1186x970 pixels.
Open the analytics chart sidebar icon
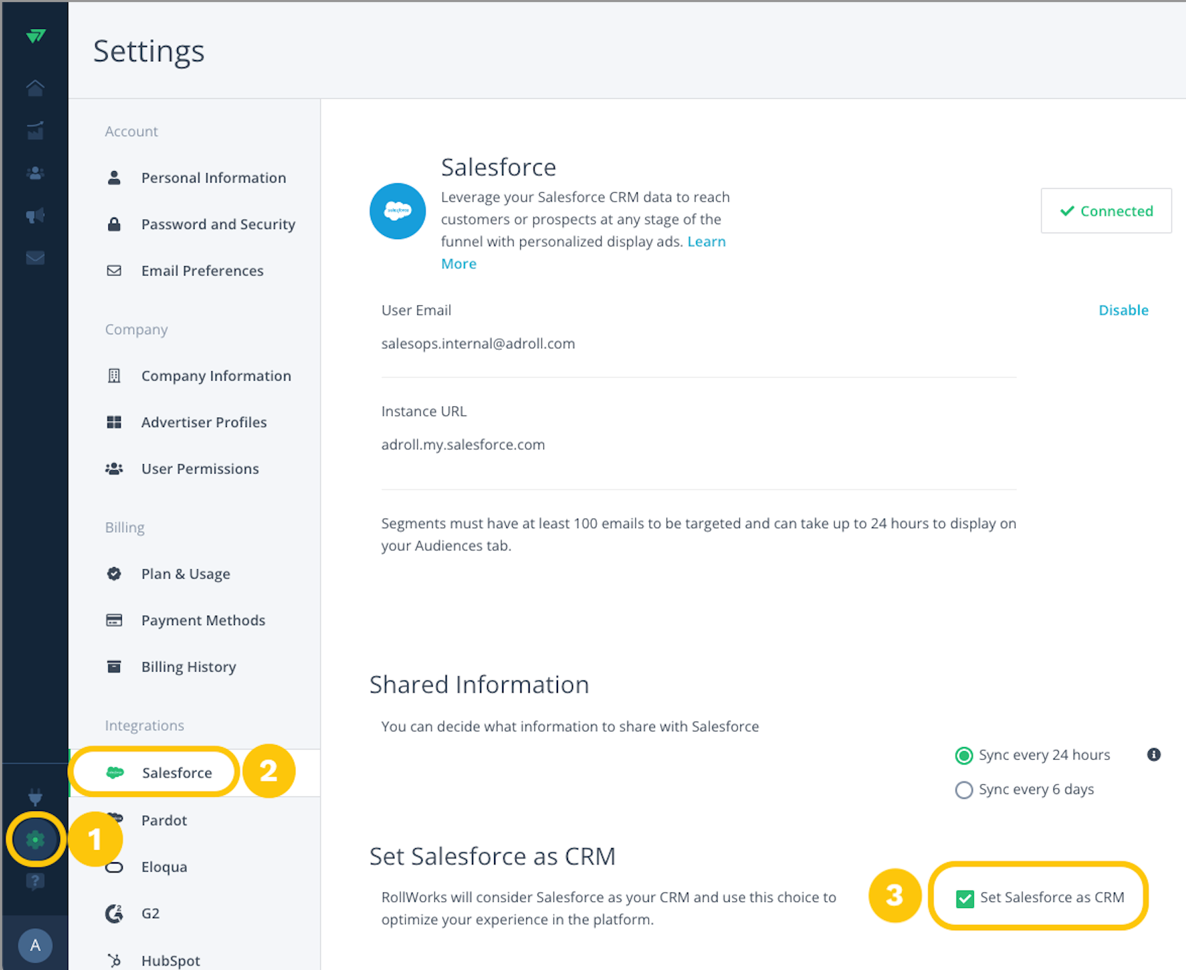(x=36, y=130)
